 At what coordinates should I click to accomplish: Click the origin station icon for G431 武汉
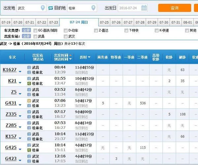tap(29, 101)
